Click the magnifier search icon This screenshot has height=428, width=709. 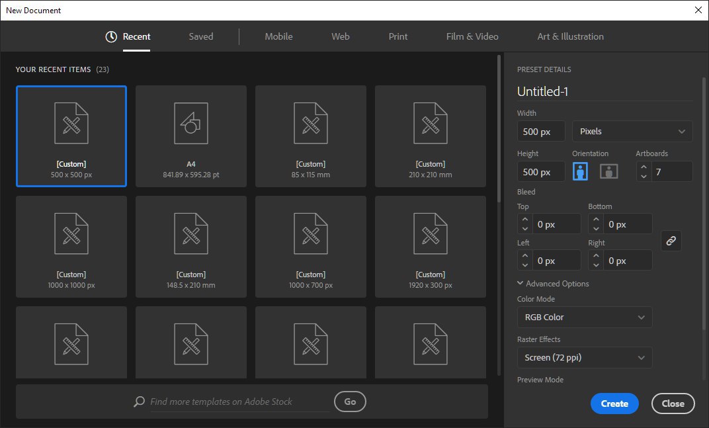pyautogui.click(x=140, y=402)
